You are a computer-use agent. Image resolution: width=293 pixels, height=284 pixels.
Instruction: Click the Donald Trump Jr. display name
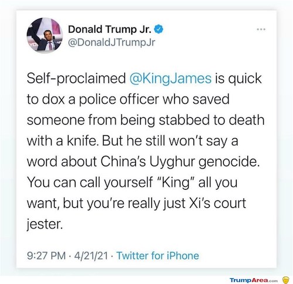click(x=110, y=29)
